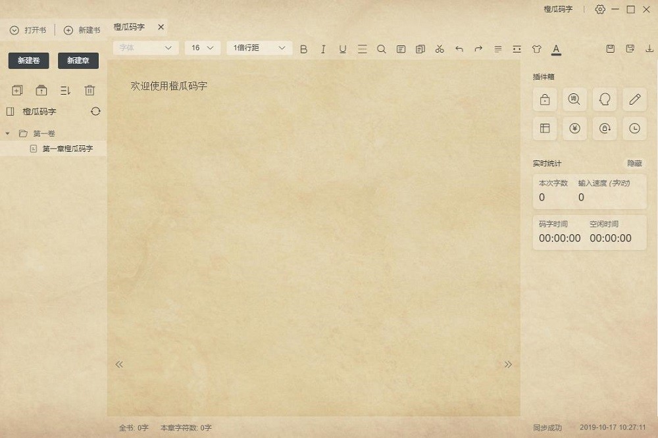
Task: Sync the book with the refresh icon
Action: (x=95, y=111)
